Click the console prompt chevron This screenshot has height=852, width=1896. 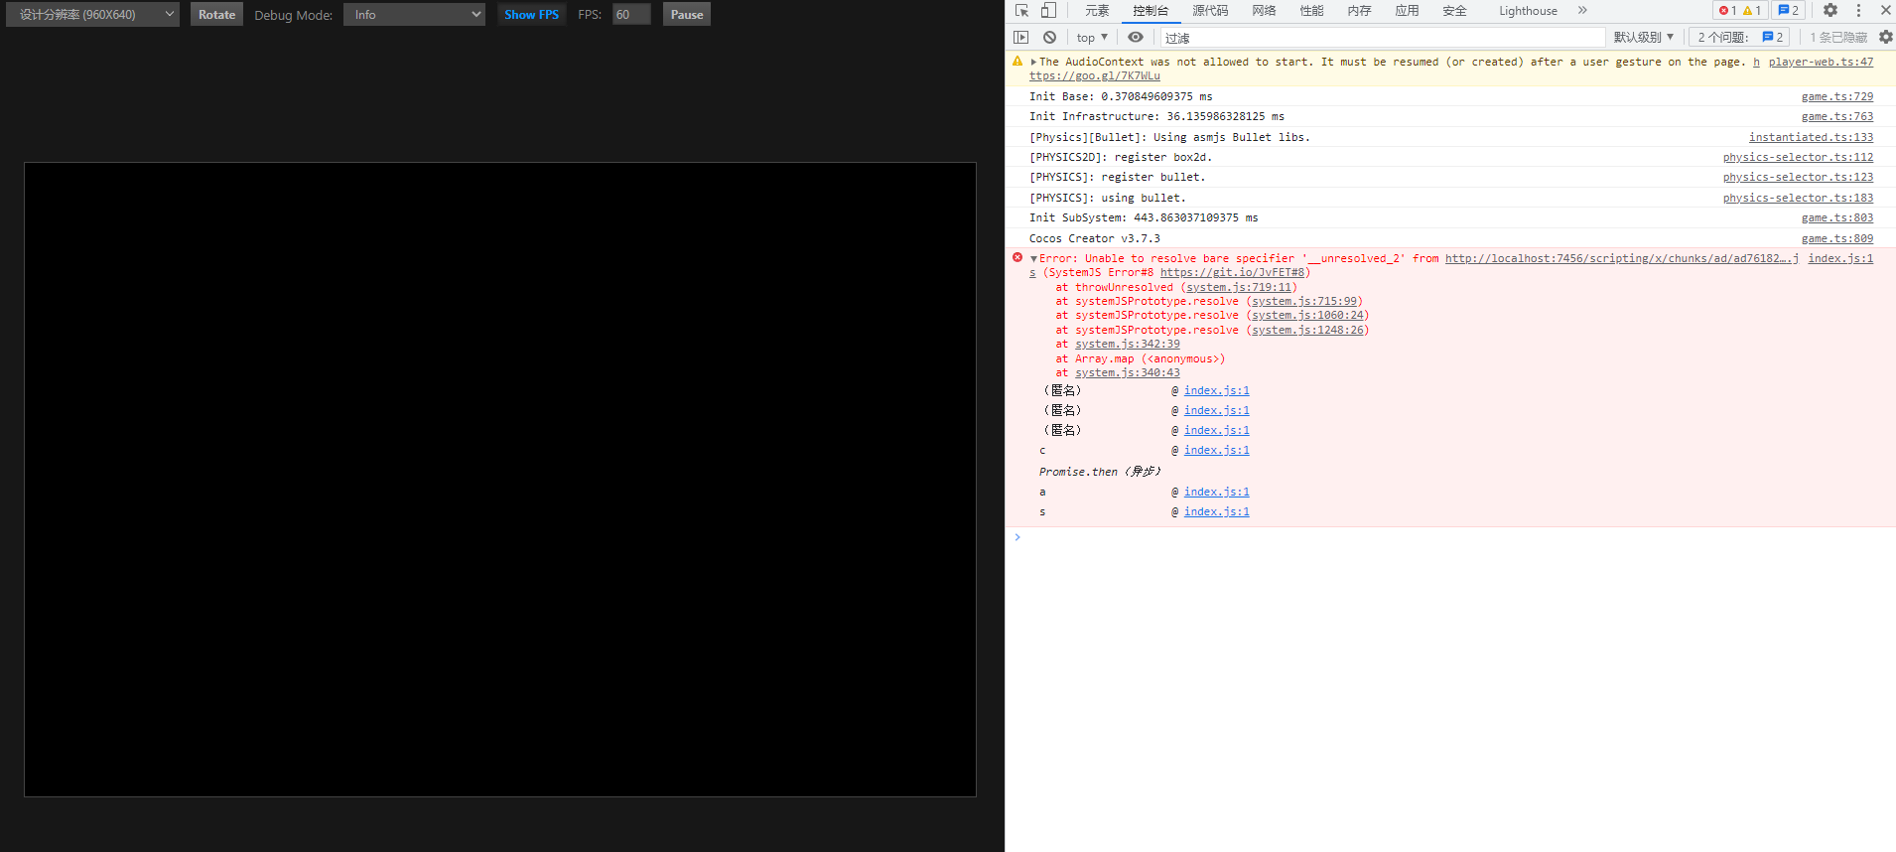[1017, 537]
